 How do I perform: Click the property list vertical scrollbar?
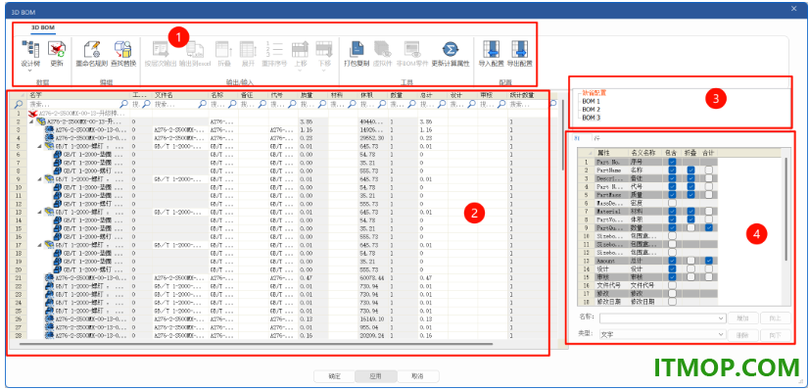[x=786, y=209]
